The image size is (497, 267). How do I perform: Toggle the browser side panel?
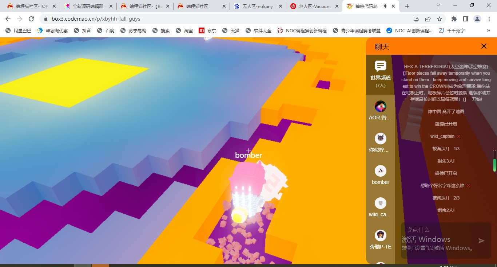click(x=465, y=19)
